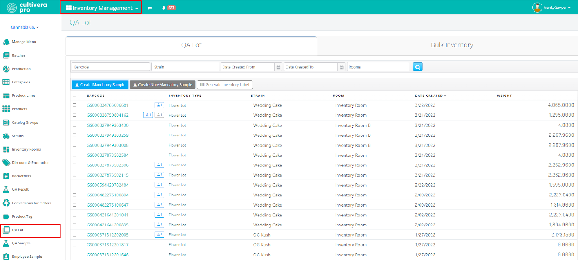578x260 pixels.
Task: Open calendar picker for Date Created To
Action: 341,67
